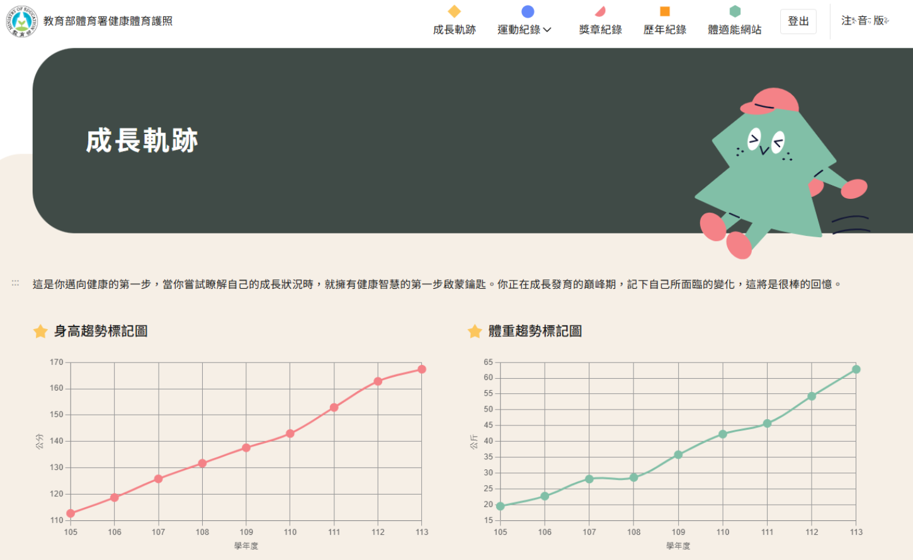Select the pink 獎章紀錄 petal icon
Image resolution: width=913 pixels, height=560 pixels.
tap(599, 11)
